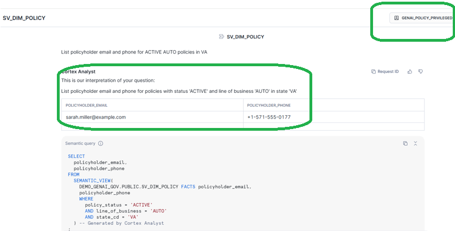Click the Cortex Analyst heading
The image size is (455, 232).
(78, 72)
